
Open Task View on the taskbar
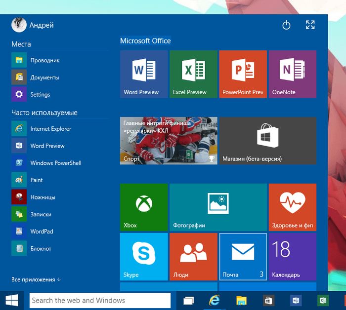coord(189,300)
